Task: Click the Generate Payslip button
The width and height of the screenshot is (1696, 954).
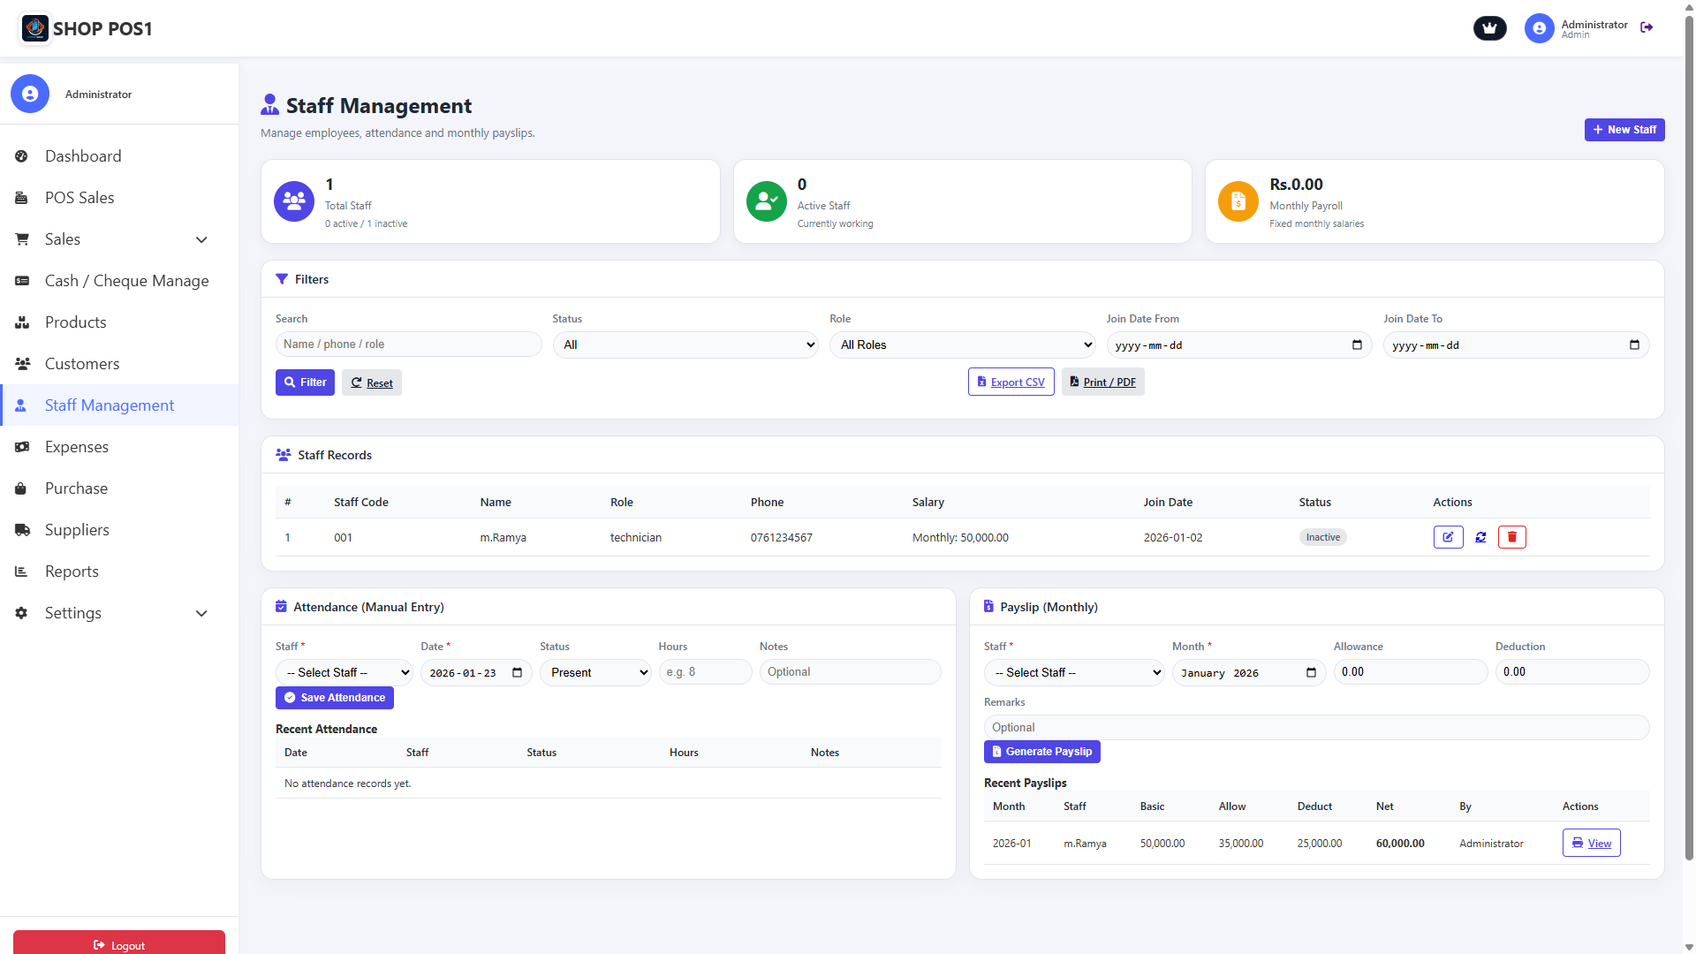Action: point(1041,752)
